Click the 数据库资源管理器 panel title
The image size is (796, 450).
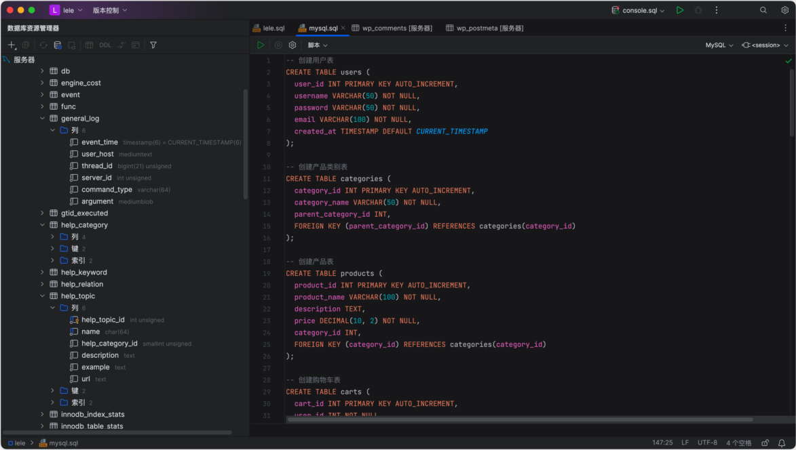(x=33, y=28)
